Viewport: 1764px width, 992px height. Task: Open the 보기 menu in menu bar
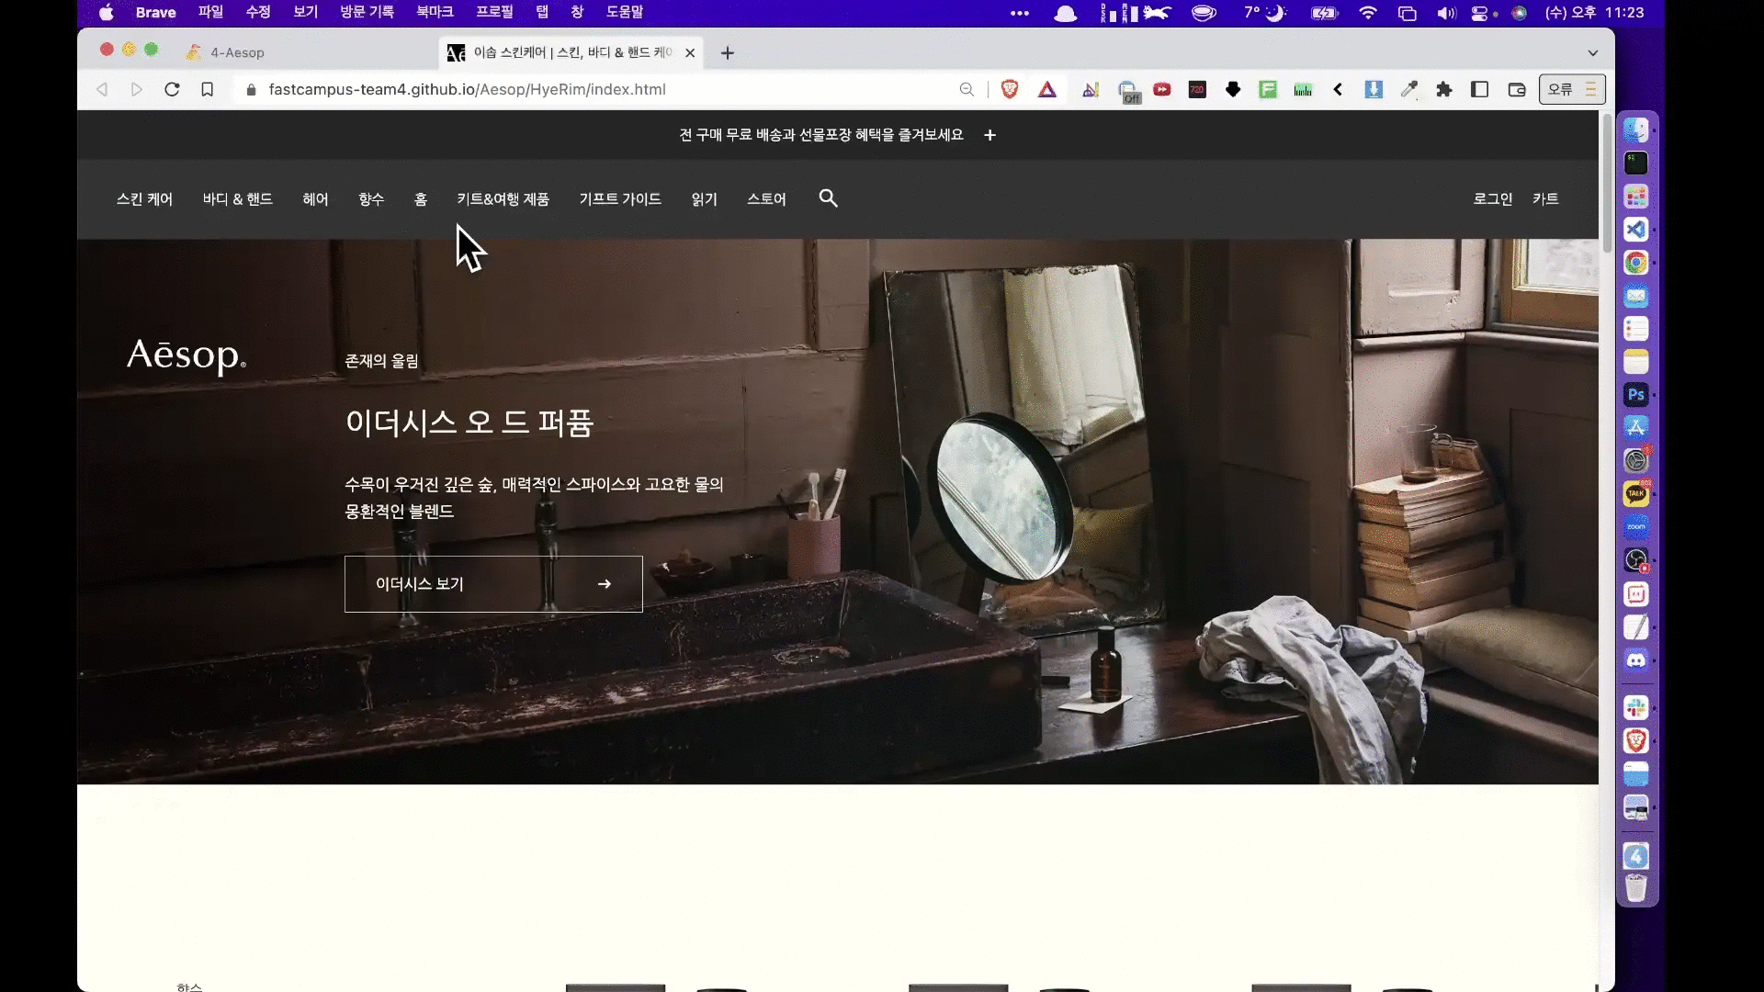tap(305, 12)
